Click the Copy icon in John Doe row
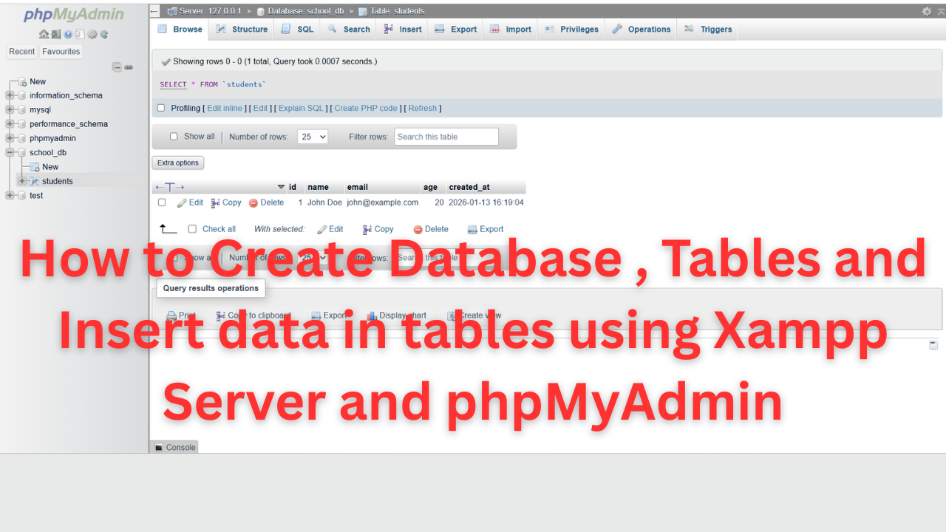 (x=216, y=202)
